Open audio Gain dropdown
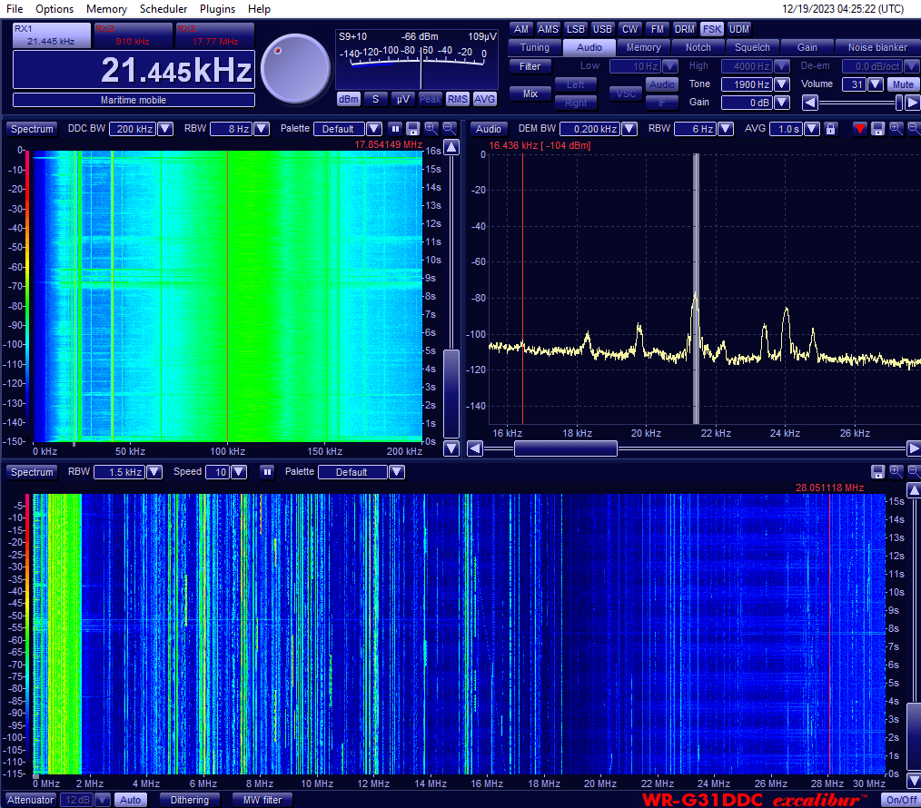Viewport: 921px width, 808px height. (x=782, y=103)
